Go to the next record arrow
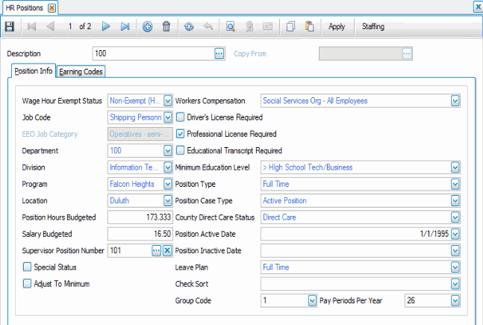This screenshot has height=325, width=483. coord(106,27)
